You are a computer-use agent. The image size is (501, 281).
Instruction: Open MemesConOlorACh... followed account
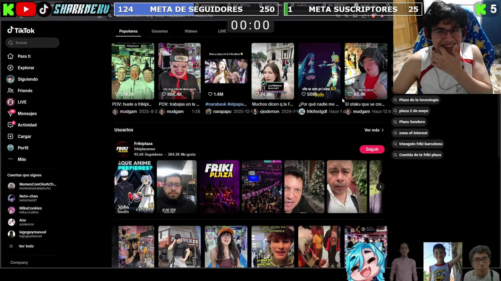tap(32, 186)
